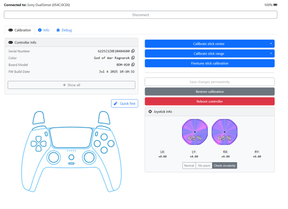The height and width of the screenshot is (209, 288).
Task: Click the D-pad down on controller diagram
Action: tap(38, 148)
